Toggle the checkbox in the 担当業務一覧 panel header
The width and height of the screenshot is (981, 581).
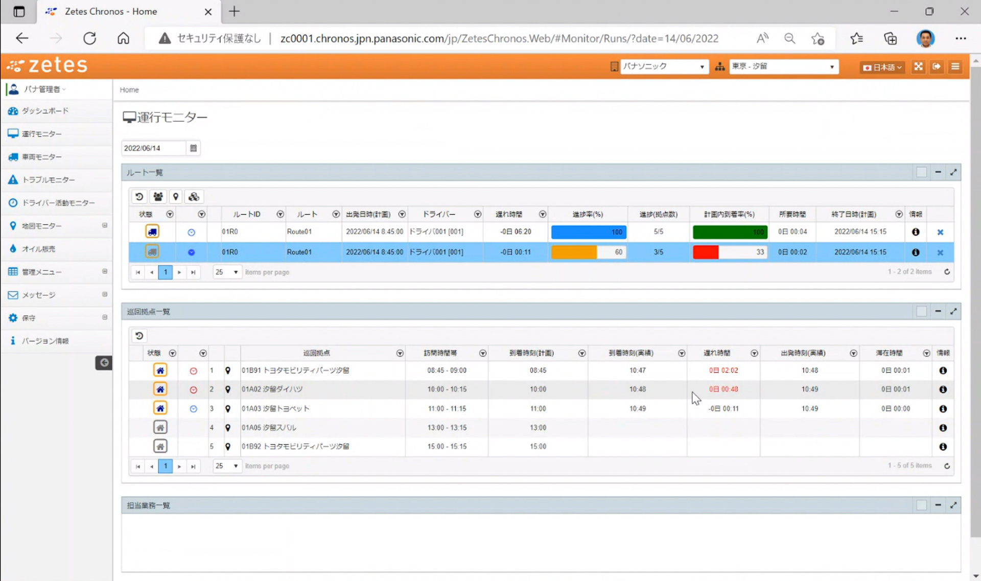pyautogui.click(x=921, y=505)
